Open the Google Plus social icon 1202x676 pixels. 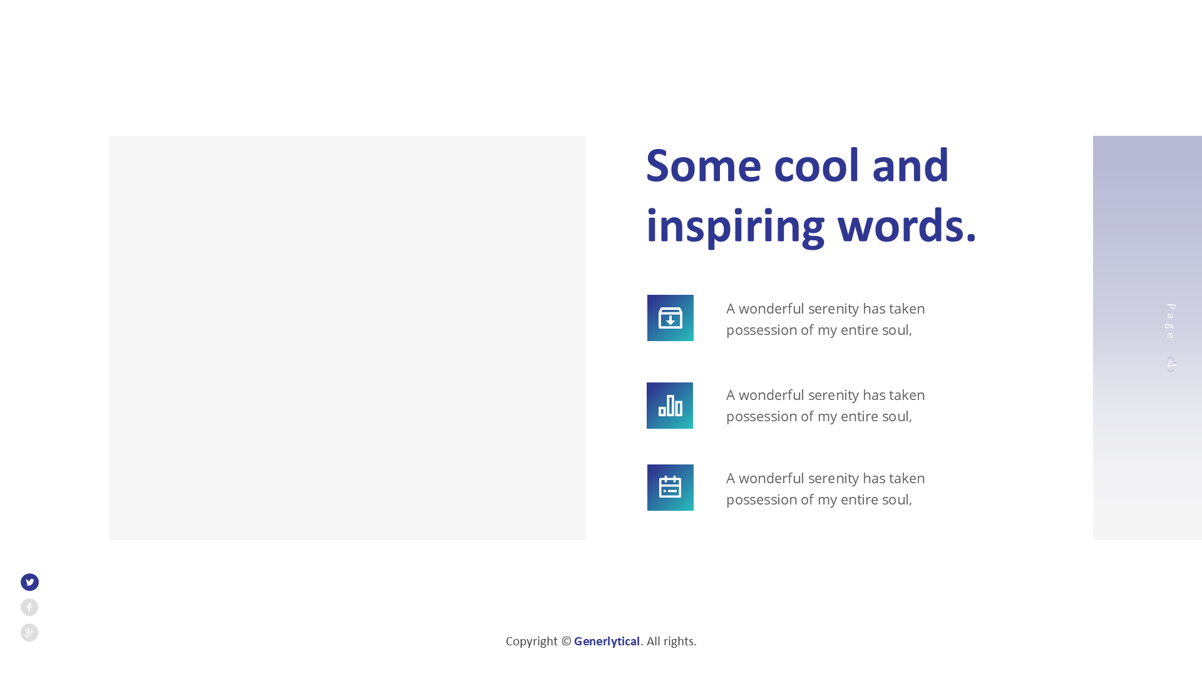29,632
